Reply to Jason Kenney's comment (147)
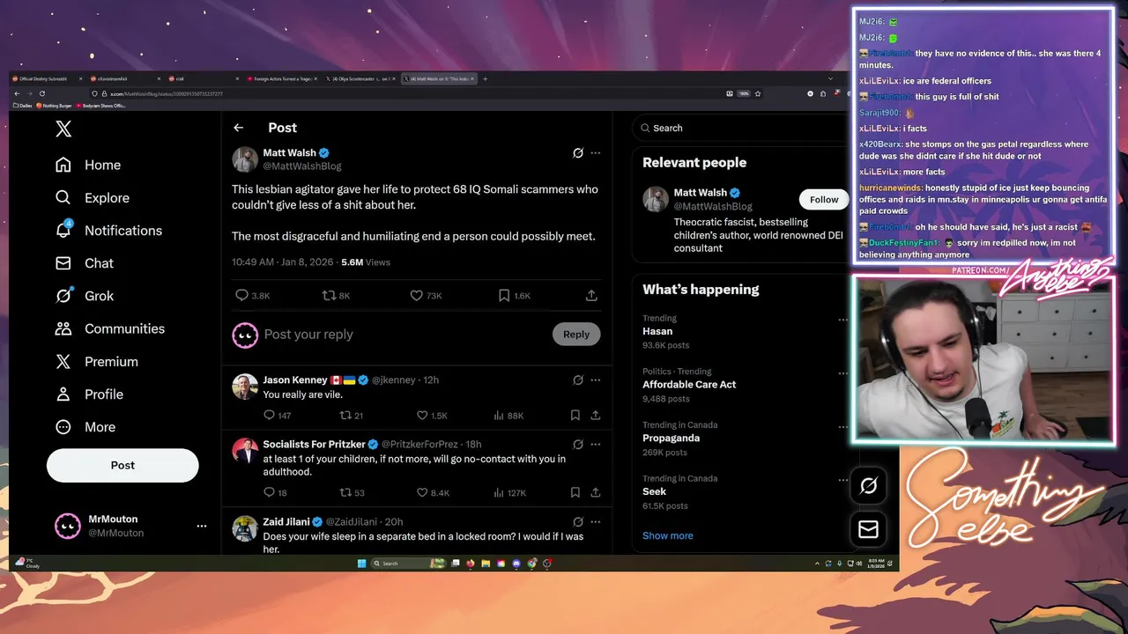This screenshot has height=634, width=1128. click(x=270, y=416)
